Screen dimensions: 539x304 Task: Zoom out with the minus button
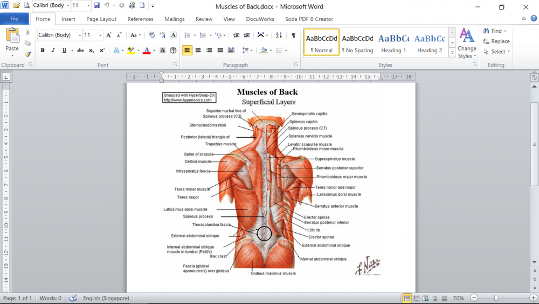[x=474, y=298]
